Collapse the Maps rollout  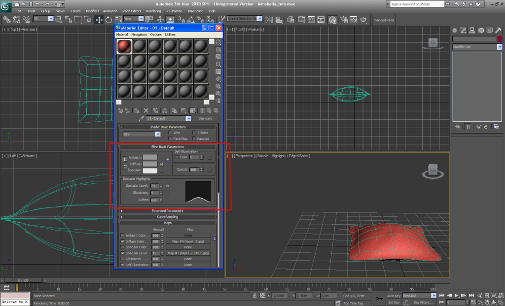coord(168,223)
